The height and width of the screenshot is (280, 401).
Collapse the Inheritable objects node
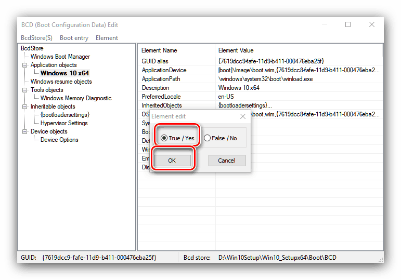[25, 106]
